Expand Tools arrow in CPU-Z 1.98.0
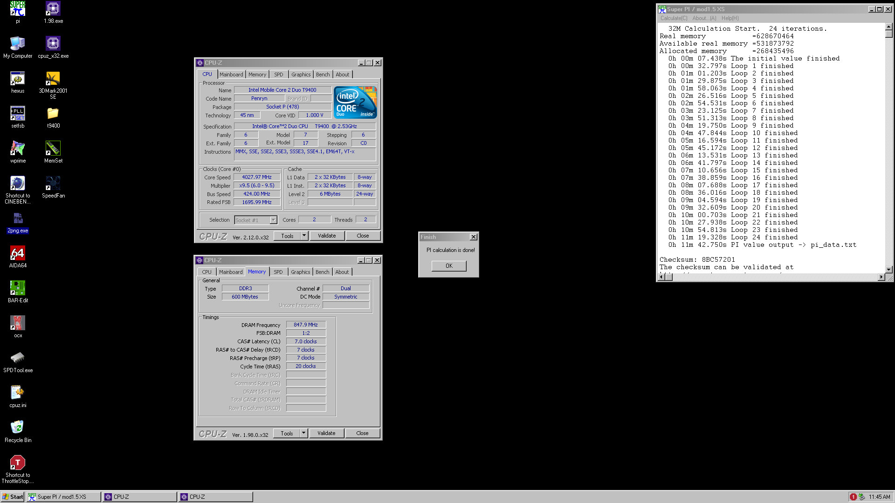The width and height of the screenshot is (895, 503). pyautogui.click(x=303, y=433)
